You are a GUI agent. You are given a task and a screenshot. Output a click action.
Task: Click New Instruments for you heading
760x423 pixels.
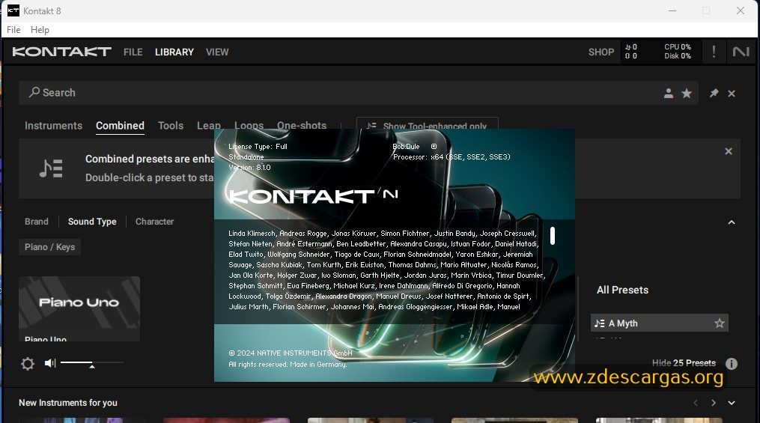[x=68, y=403]
